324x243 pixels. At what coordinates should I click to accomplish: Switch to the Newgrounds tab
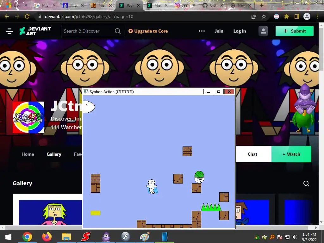pyautogui.click(x=101, y=5)
